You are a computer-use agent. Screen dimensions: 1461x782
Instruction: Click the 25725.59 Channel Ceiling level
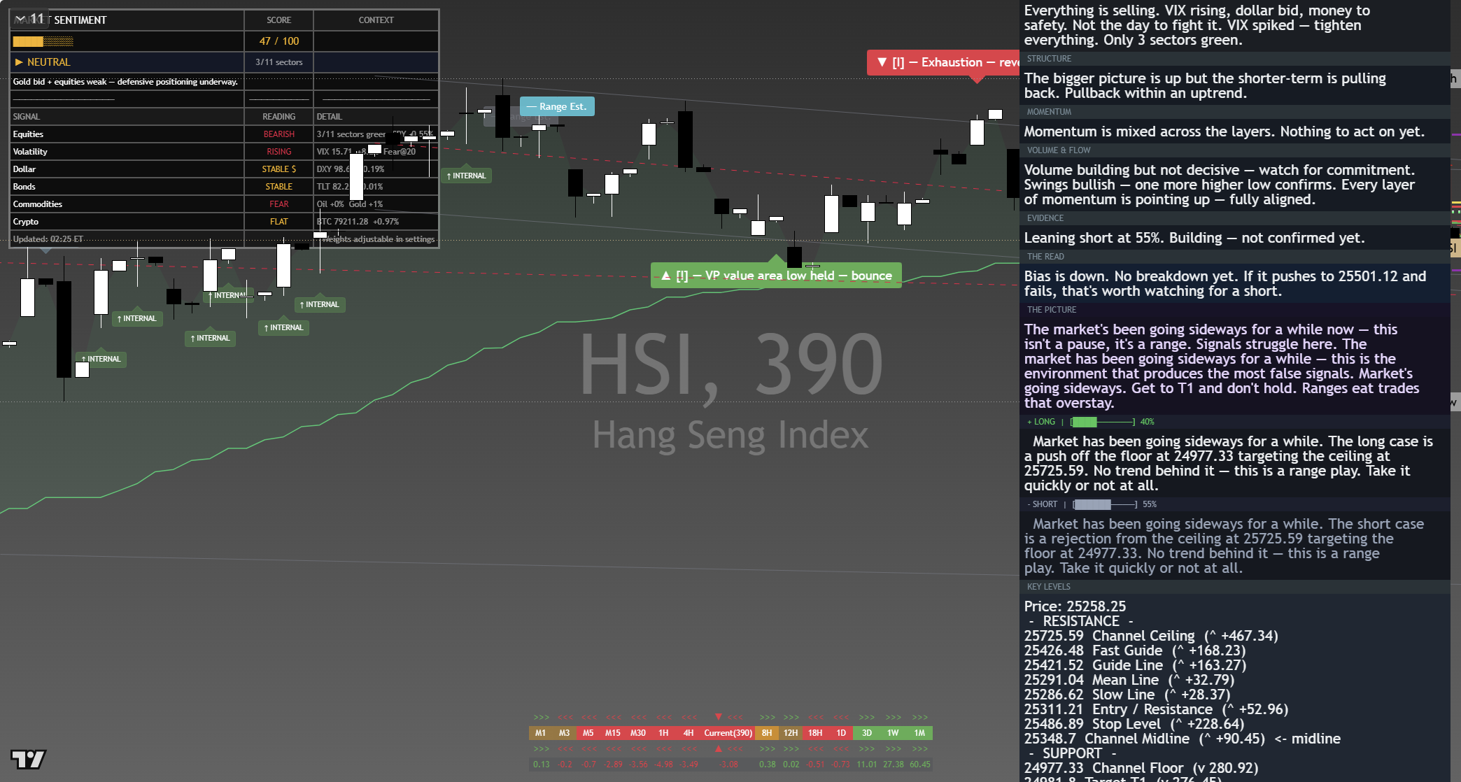click(1151, 636)
